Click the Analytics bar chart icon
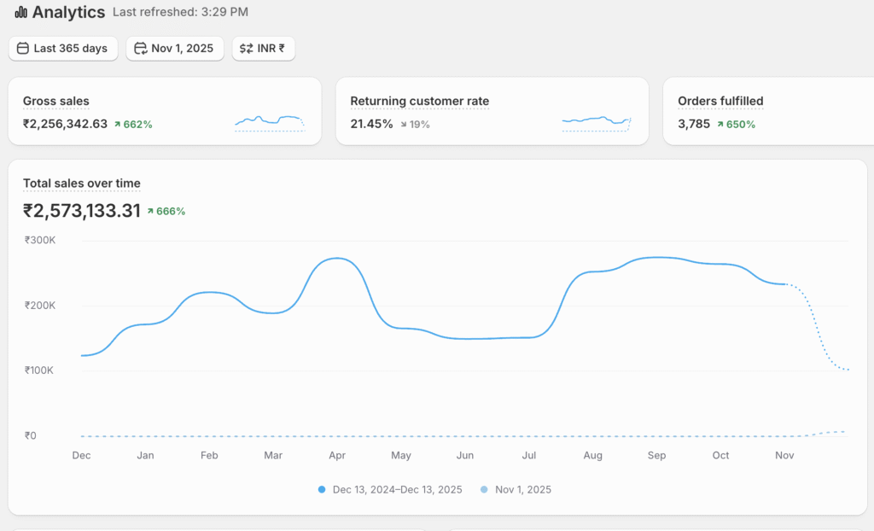874x531 pixels. coord(20,12)
